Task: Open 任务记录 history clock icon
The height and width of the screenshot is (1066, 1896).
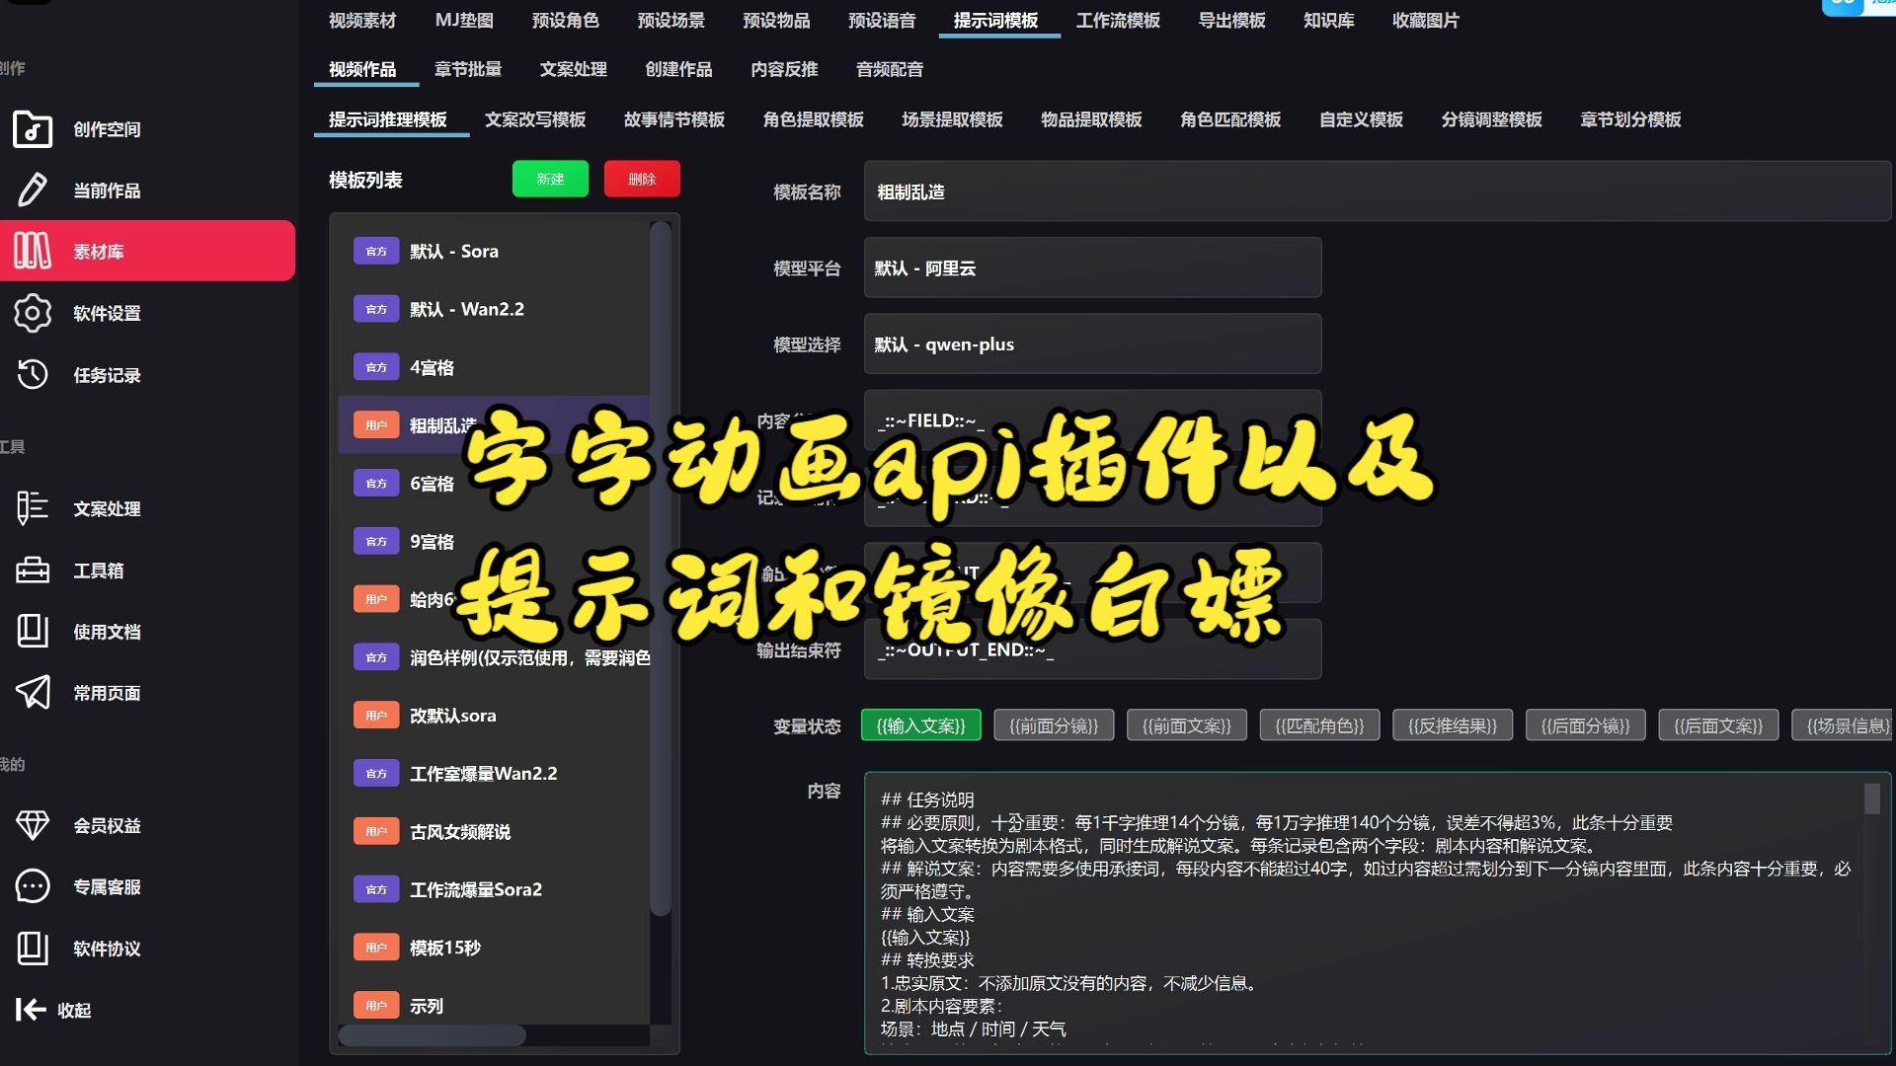Action: (33, 375)
